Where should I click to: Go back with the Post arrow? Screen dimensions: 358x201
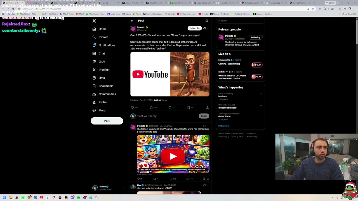[132, 21]
